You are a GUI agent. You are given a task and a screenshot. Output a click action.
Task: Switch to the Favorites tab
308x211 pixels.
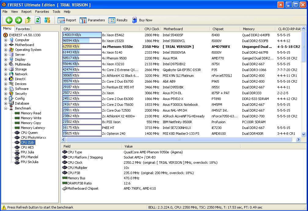tap(23, 29)
